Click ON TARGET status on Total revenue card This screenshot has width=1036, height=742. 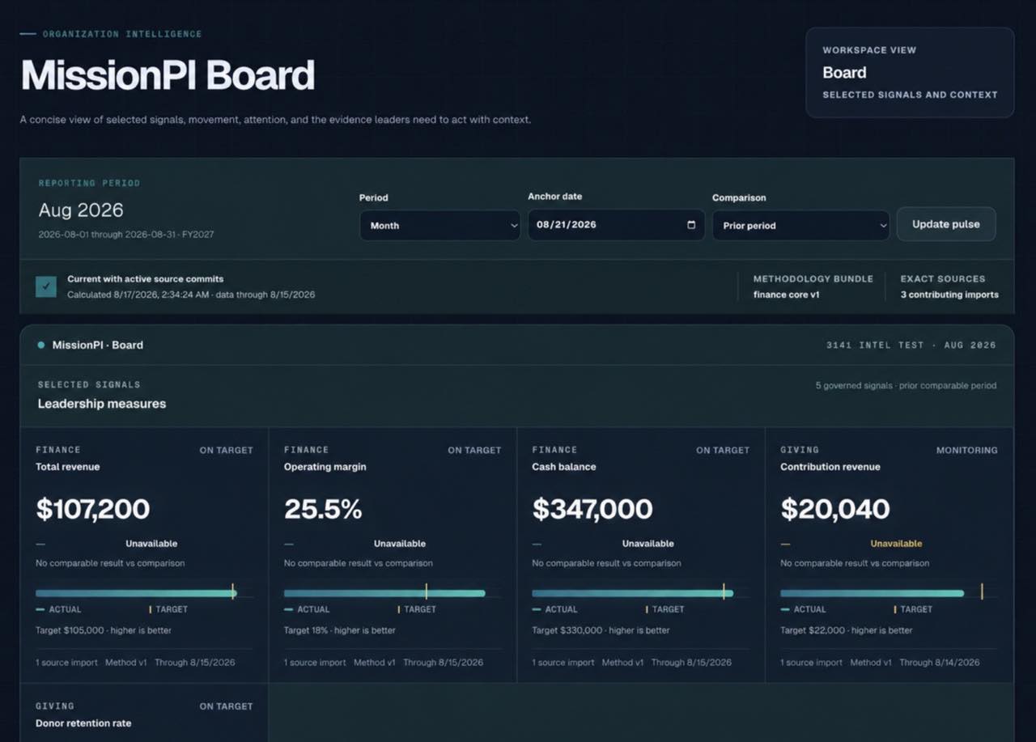[x=227, y=450]
